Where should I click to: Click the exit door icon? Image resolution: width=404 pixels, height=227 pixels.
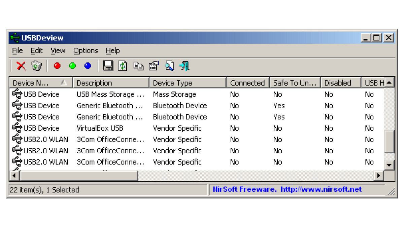click(184, 66)
